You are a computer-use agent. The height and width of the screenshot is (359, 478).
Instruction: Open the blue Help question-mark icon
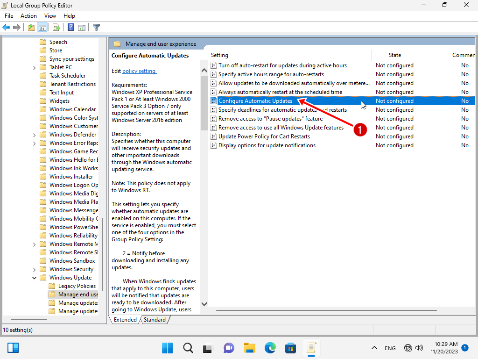(70, 28)
